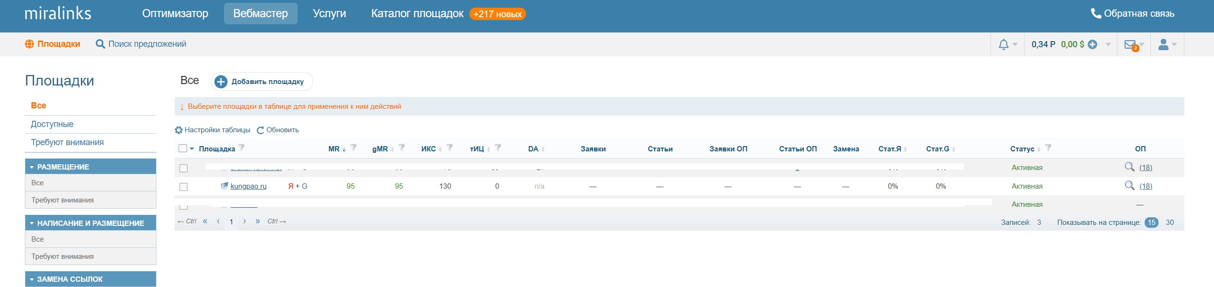Click the miralinks logo

(58, 13)
